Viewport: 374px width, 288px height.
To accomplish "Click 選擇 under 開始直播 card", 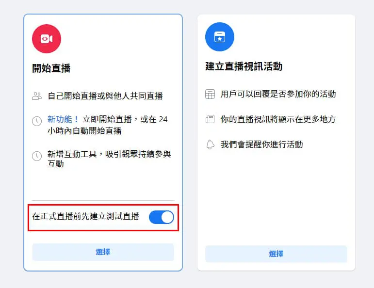I will click(x=103, y=252).
